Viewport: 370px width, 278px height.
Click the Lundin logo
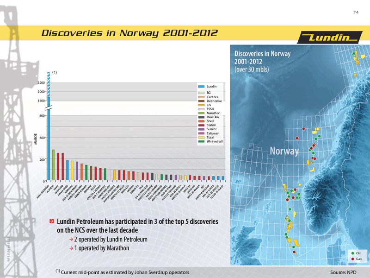tap(330, 38)
